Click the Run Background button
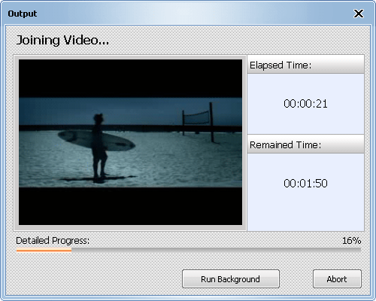The height and width of the screenshot is (301, 376). [x=231, y=278]
